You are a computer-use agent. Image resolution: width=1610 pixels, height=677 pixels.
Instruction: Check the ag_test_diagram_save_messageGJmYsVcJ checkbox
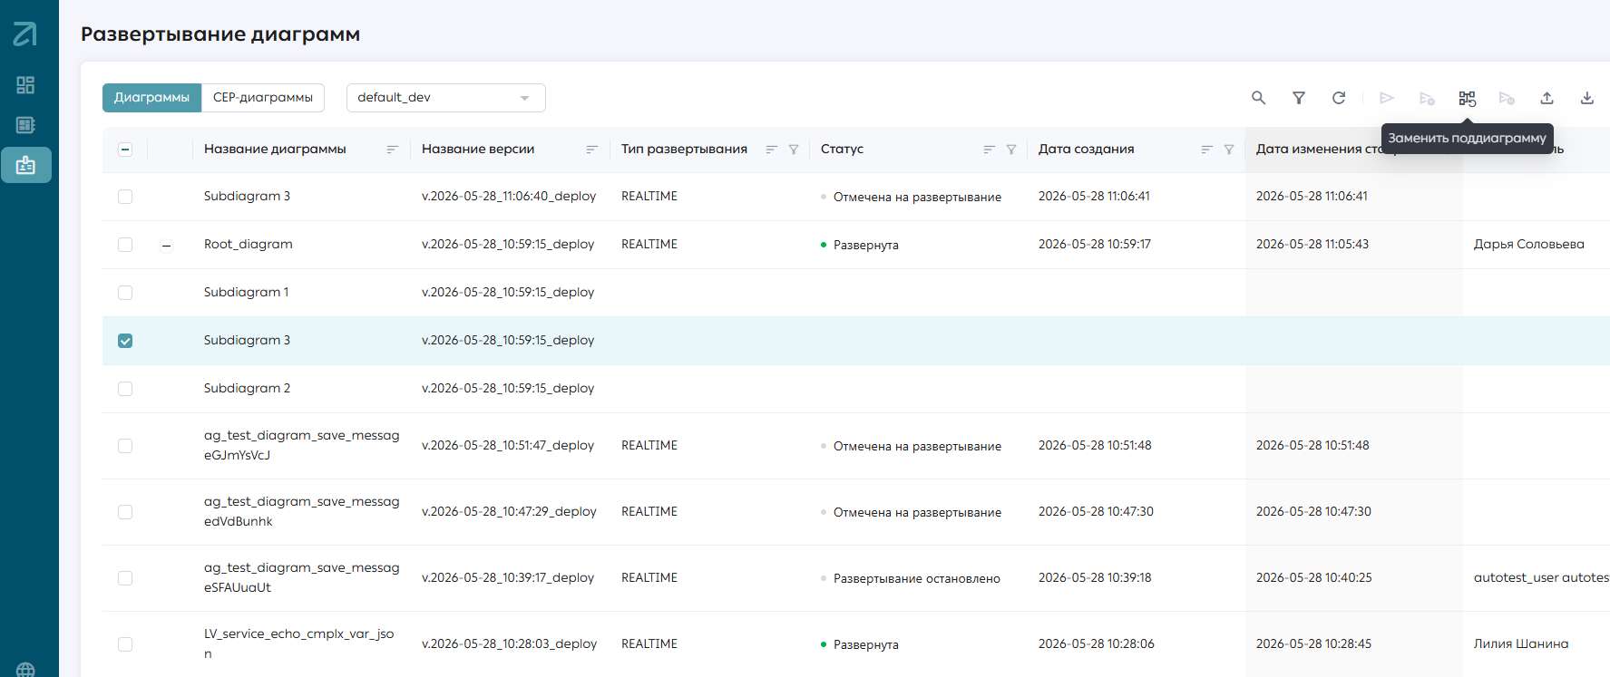[125, 446]
